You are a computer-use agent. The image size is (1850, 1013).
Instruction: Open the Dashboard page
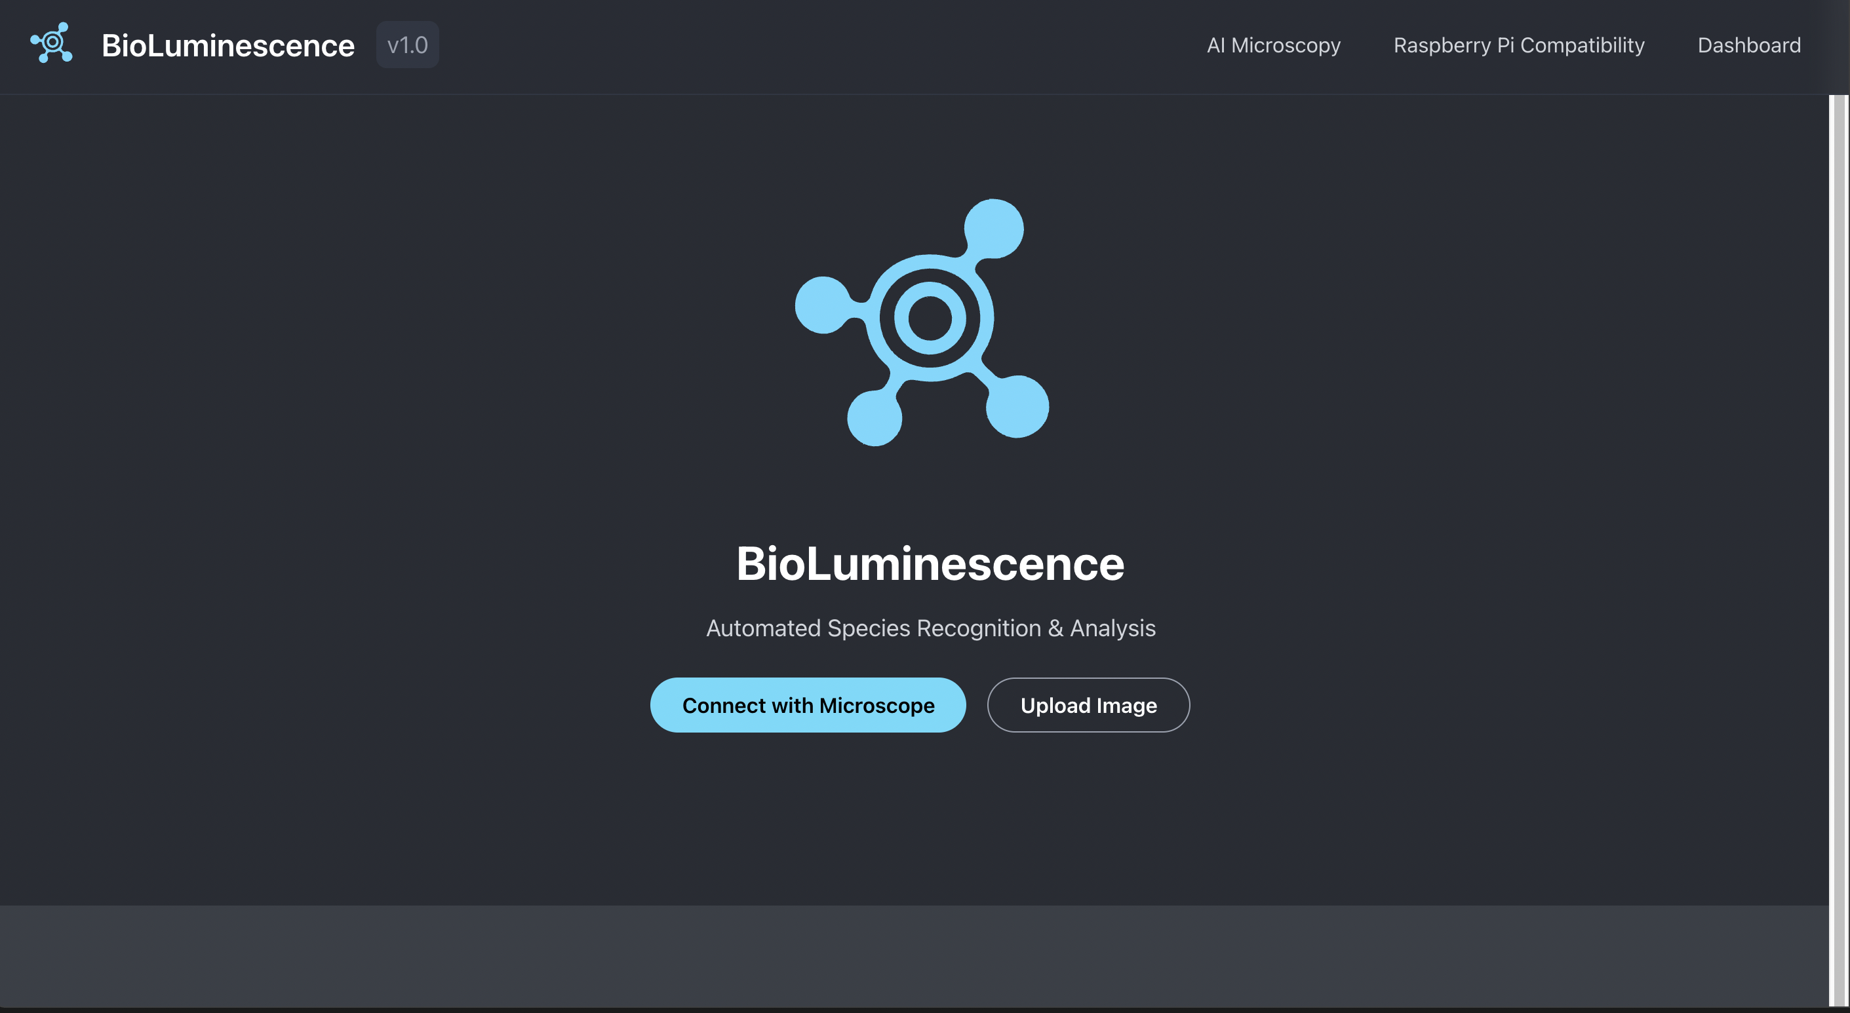[1749, 45]
